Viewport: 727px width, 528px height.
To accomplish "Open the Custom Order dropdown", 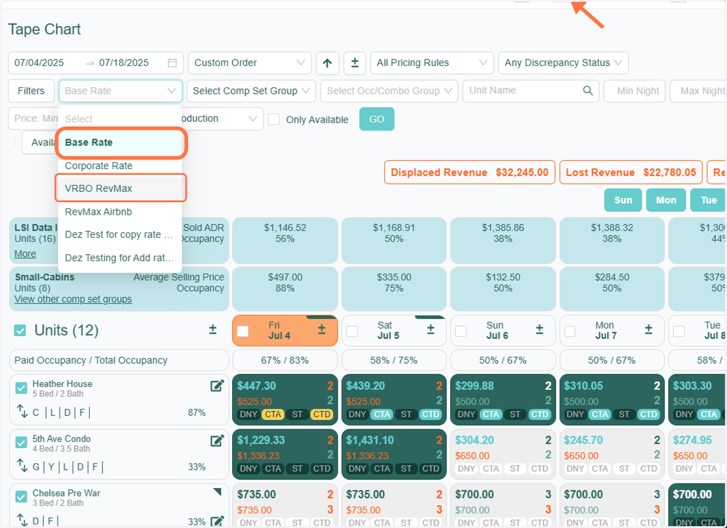I will pyautogui.click(x=250, y=63).
